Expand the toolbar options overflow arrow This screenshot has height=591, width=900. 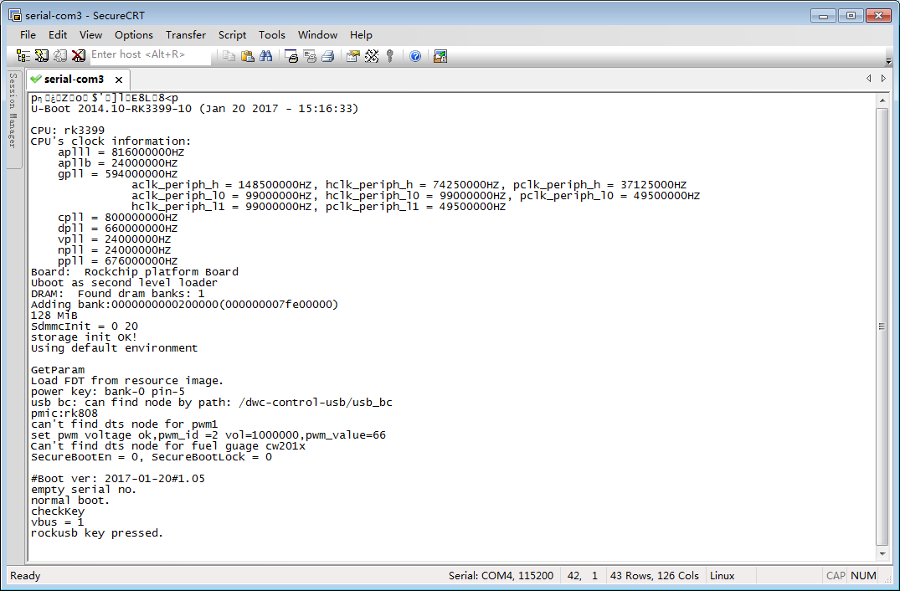(x=888, y=61)
